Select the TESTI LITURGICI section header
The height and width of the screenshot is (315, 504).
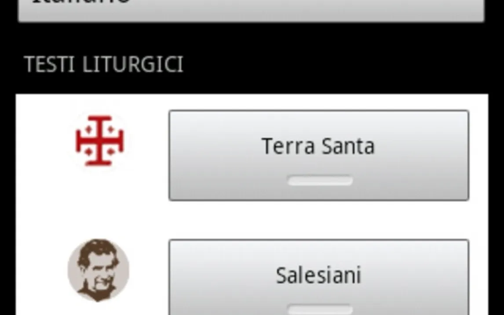tap(104, 64)
